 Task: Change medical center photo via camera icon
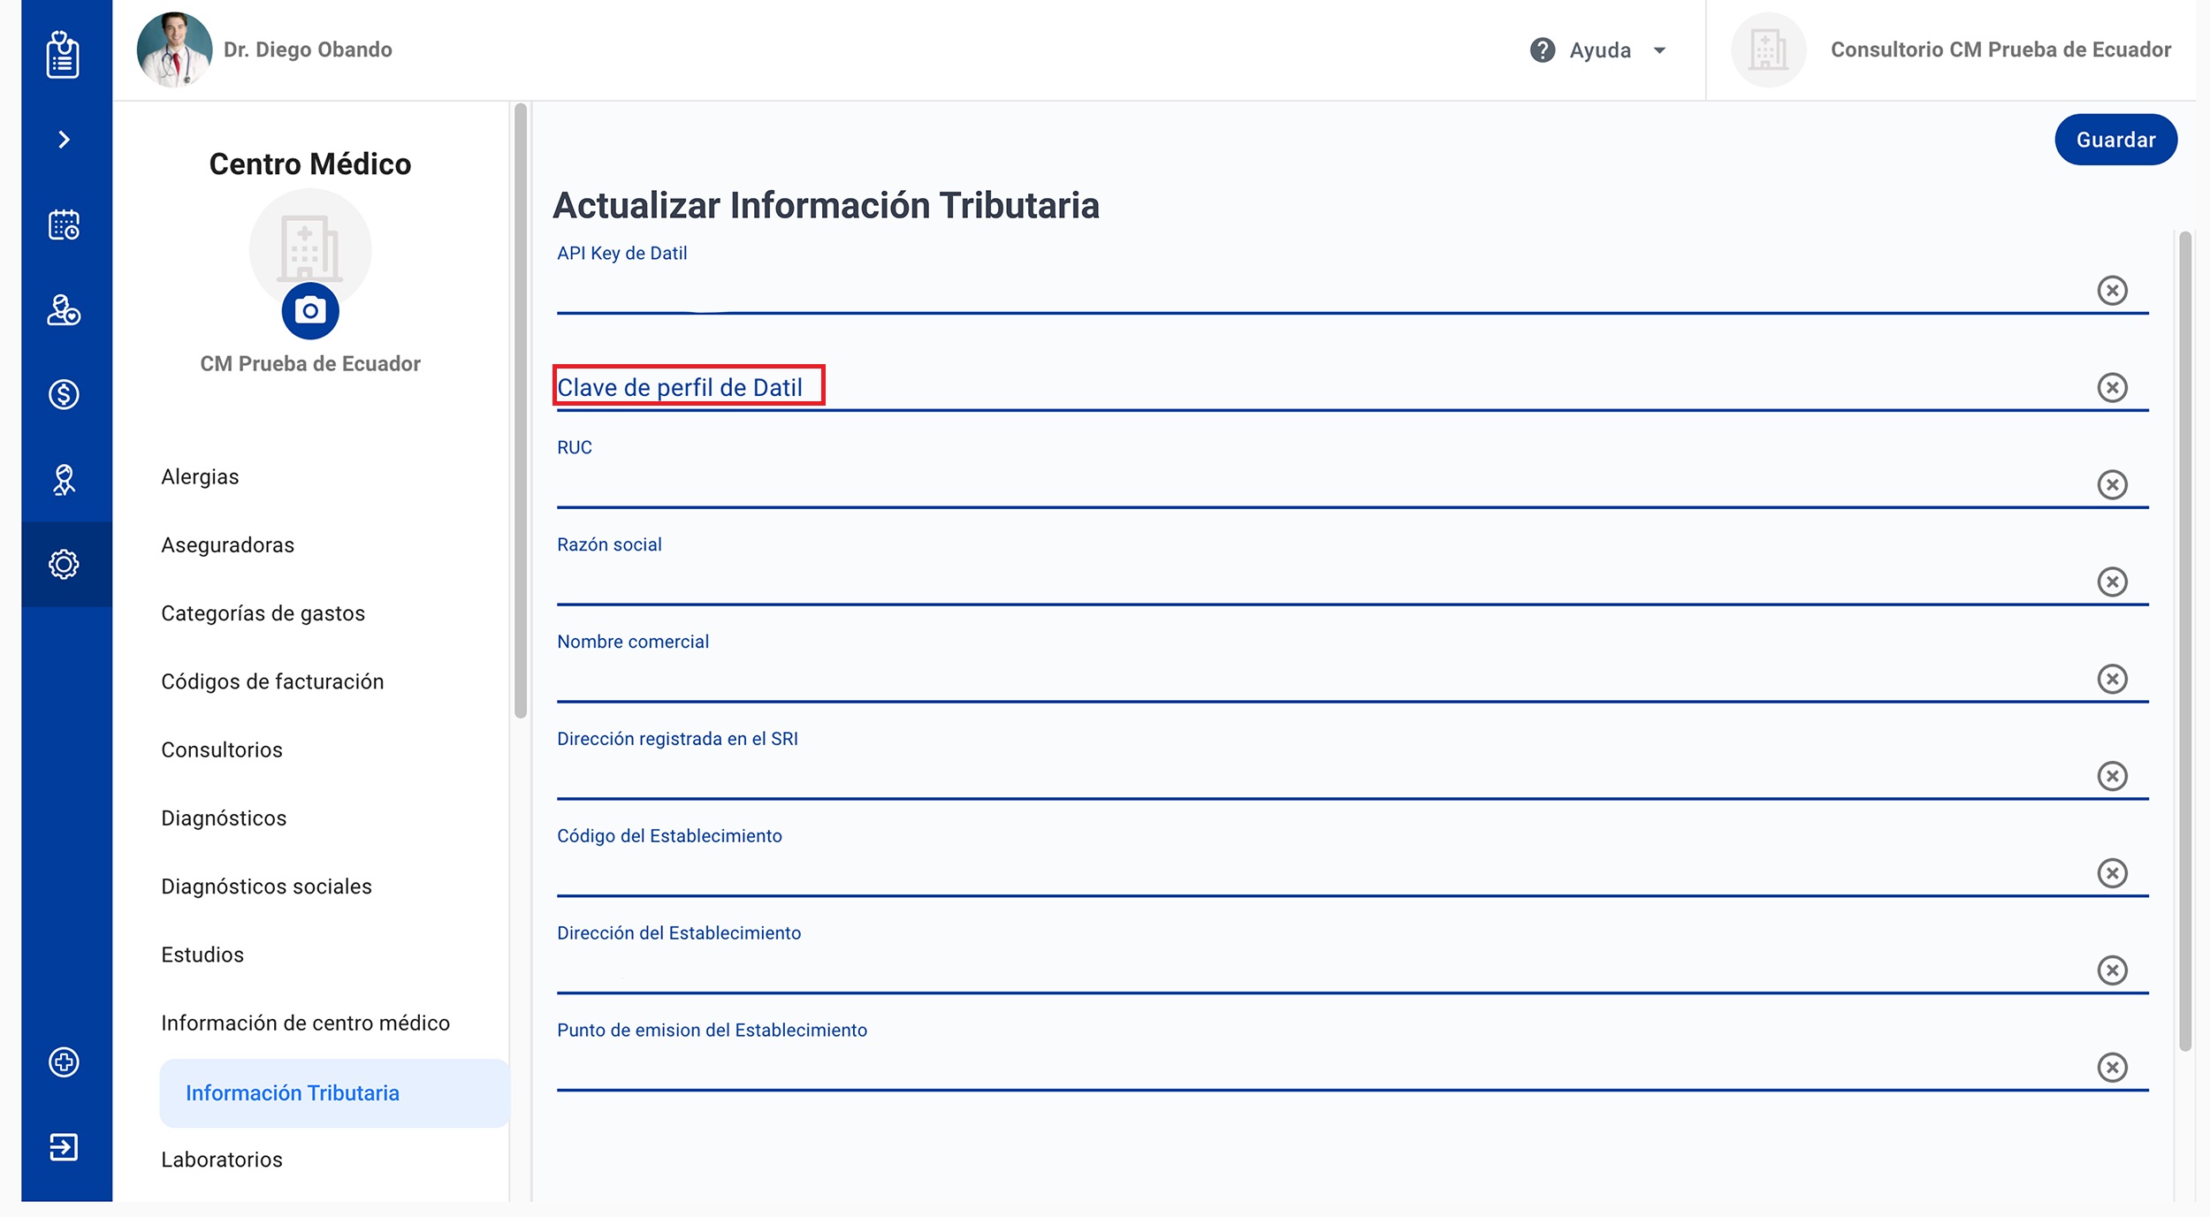[x=310, y=311]
